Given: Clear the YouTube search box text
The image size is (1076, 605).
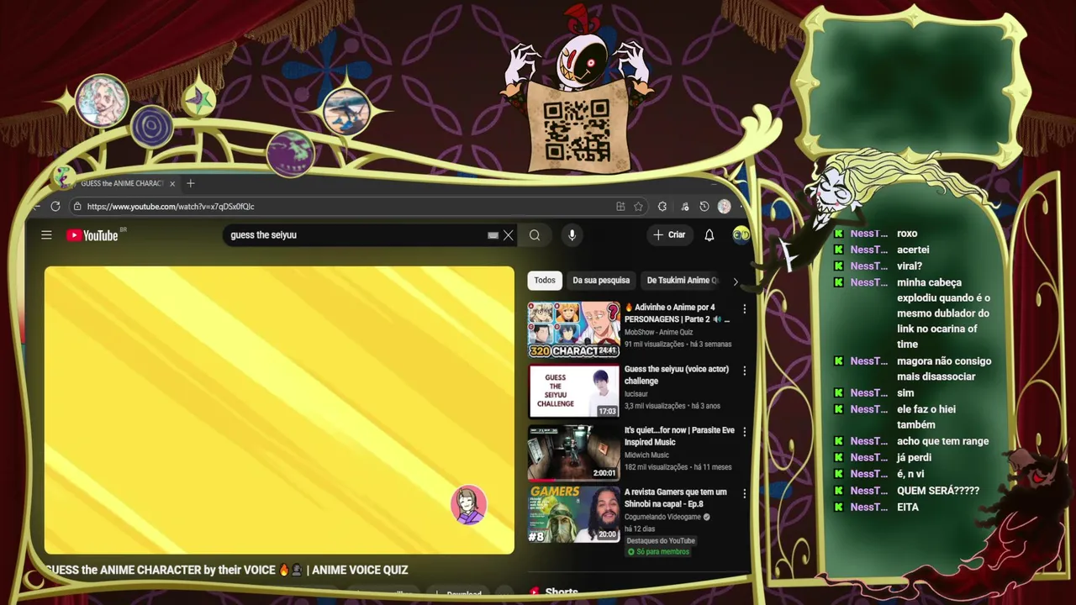Looking at the screenshot, I should pos(508,235).
